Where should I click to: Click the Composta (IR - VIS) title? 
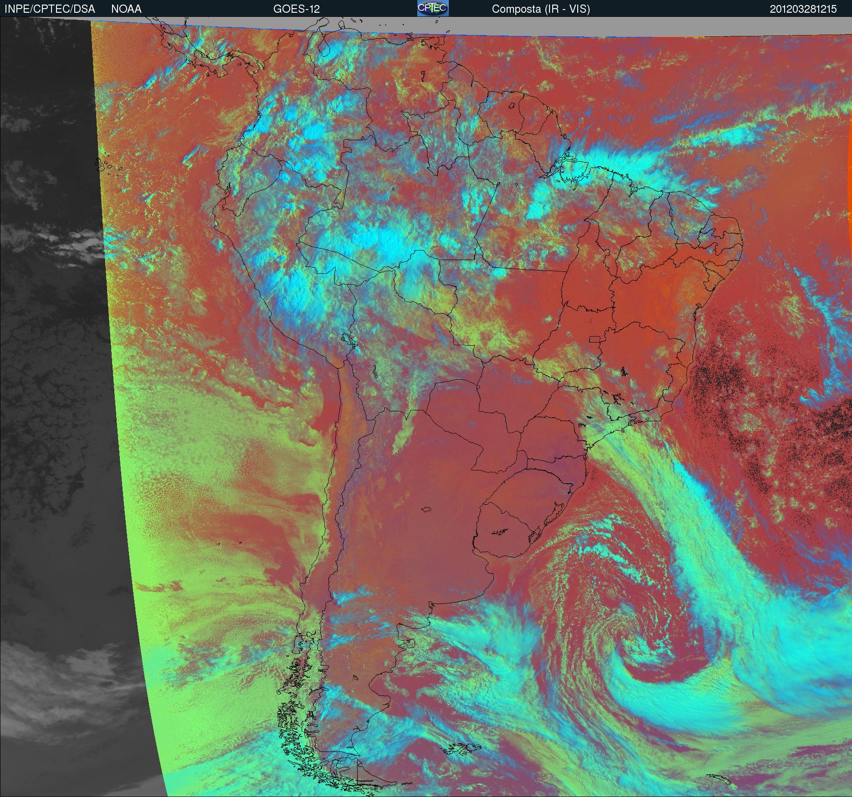pos(541,9)
